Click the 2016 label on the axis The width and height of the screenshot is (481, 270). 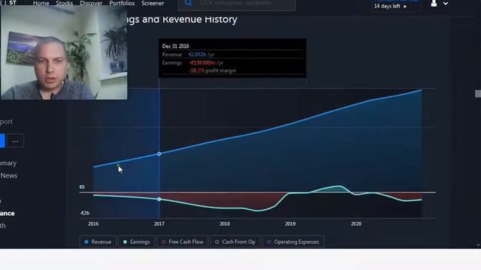click(x=93, y=224)
